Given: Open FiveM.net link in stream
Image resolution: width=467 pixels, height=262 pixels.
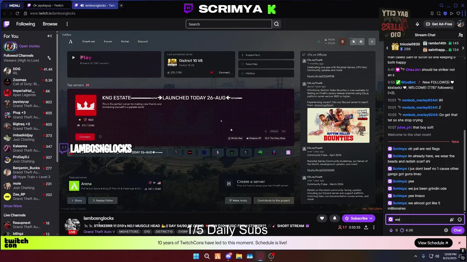Looking at the screenshot, I should click(89, 41).
